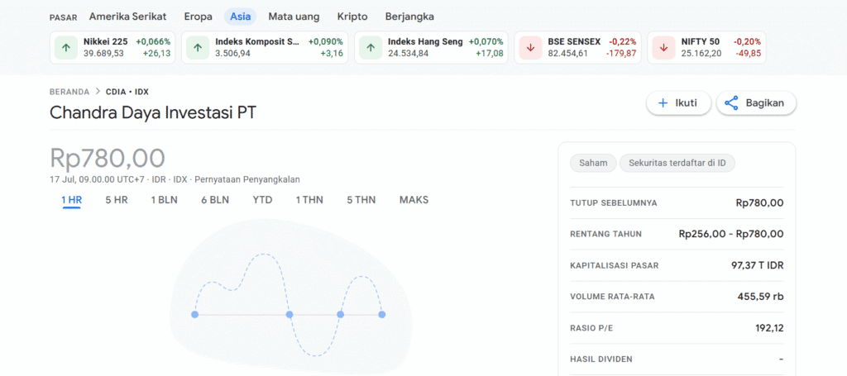Click the plus icon in the Ikuti button

pyautogui.click(x=663, y=103)
